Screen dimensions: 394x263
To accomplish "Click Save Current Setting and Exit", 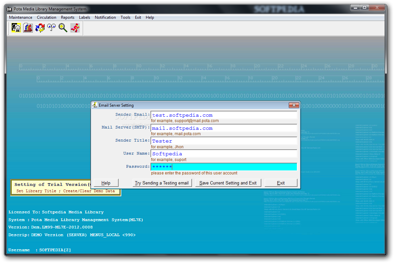I will [228, 183].
